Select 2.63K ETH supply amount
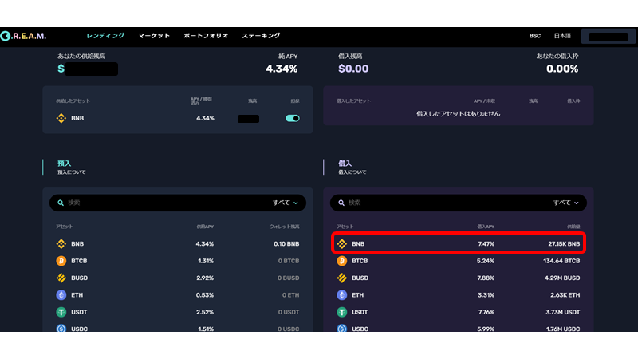This screenshot has height=359, width=638. pos(565,295)
